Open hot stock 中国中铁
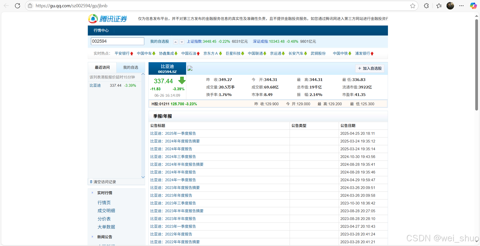The image size is (480, 246). (x=340, y=53)
